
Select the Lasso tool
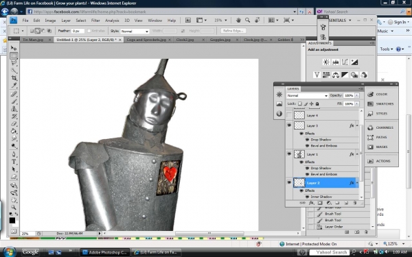coord(14,63)
